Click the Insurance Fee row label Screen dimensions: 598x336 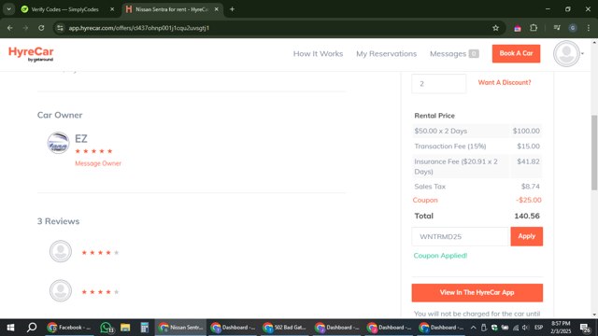[456, 166]
